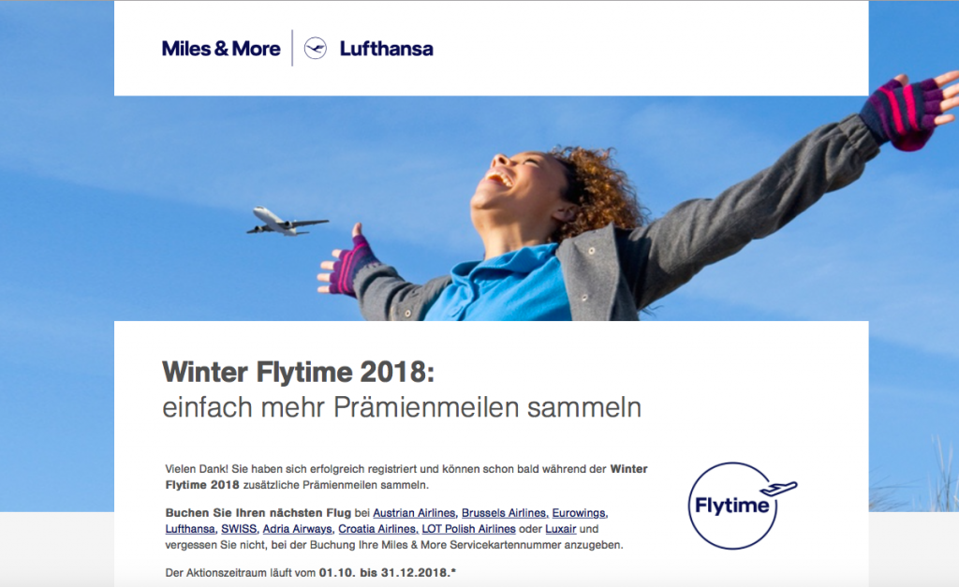Click the small airplane icon in the Flytime logo

point(779,489)
